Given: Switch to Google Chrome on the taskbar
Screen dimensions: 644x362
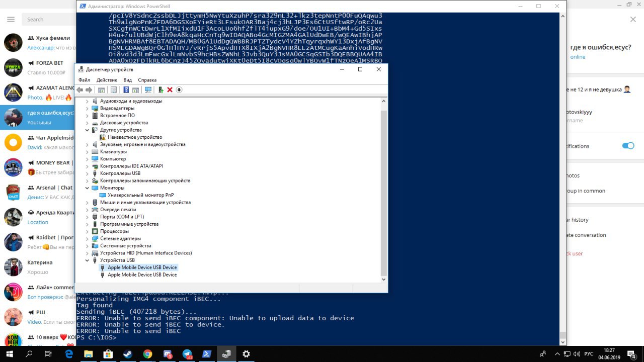Looking at the screenshot, I should pos(147,354).
